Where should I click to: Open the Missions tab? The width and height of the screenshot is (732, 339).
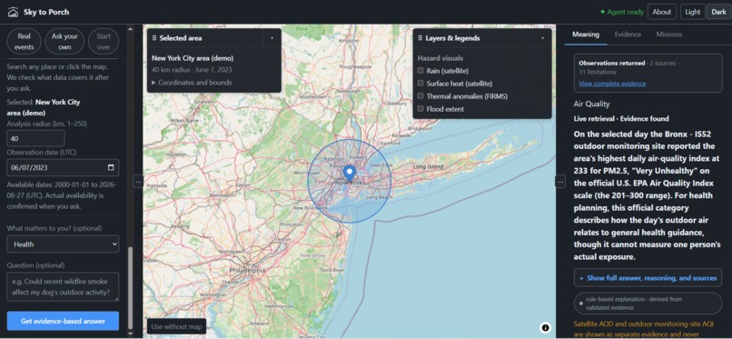click(669, 35)
